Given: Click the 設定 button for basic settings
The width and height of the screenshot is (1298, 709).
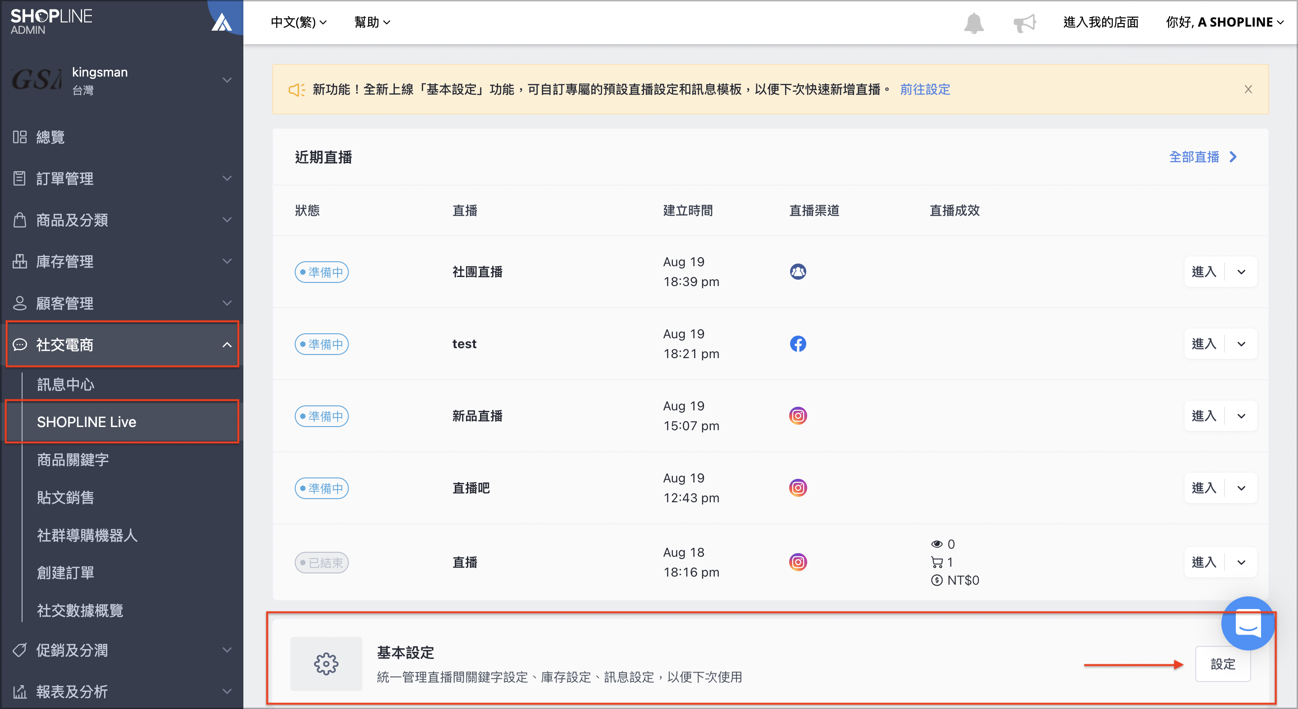Looking at the screenshot, I should tap(1222, 664).
